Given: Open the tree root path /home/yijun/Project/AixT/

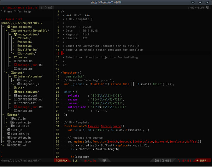Looking at the screenshot, I should pos(22,23).
